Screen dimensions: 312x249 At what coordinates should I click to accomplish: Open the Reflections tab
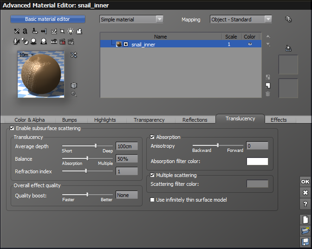pyautogui.click(x=195, y=120)
